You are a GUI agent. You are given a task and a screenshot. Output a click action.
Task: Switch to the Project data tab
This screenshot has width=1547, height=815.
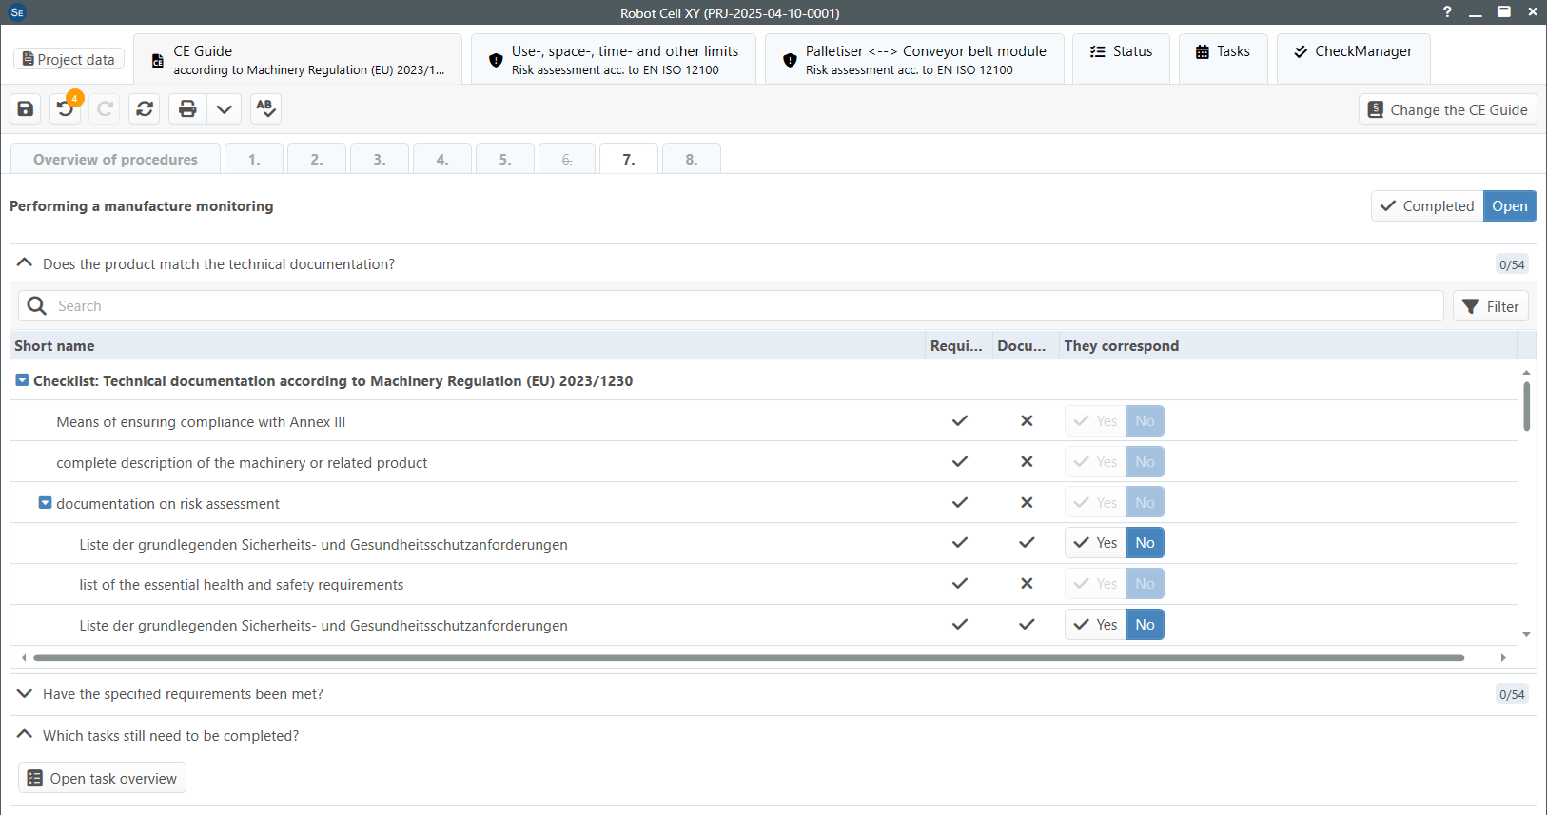(x=69, y=59)
